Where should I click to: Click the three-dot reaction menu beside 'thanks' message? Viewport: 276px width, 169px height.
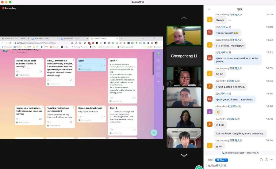coord(229,20)
